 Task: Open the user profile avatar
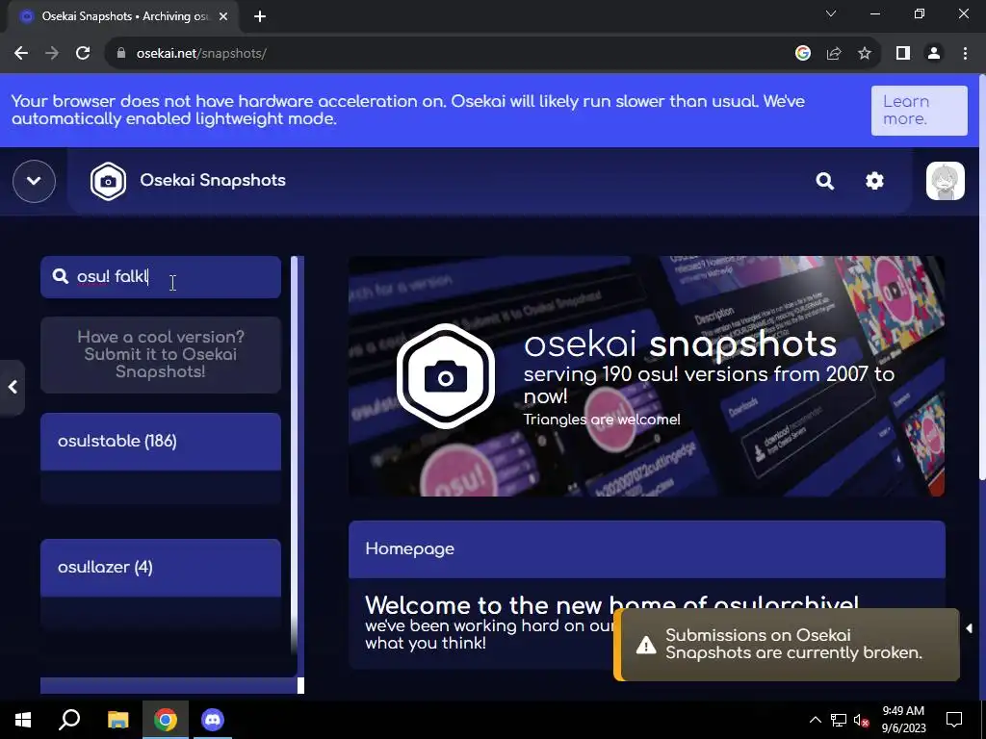coord(945,181)
